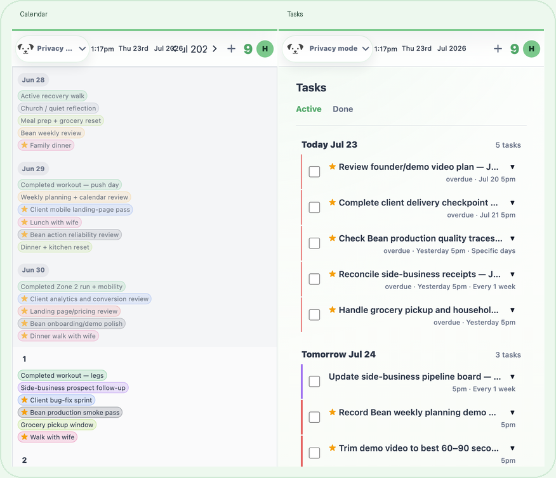Viewport: 556px width, 478px height.
Task: Click the star on Reconcile side-business receipts task
Action: (332, 274)
